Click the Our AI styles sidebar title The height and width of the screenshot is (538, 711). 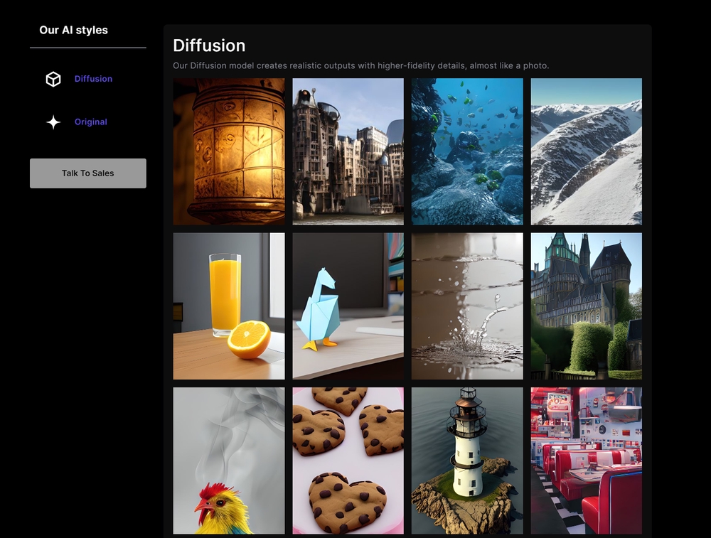point(74,30)
